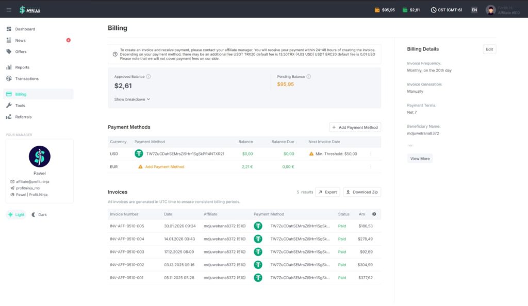Click the Profit Ninja logo
Image resolution: width=528 pixels, height=306 pixels.
tap(30, 9)
